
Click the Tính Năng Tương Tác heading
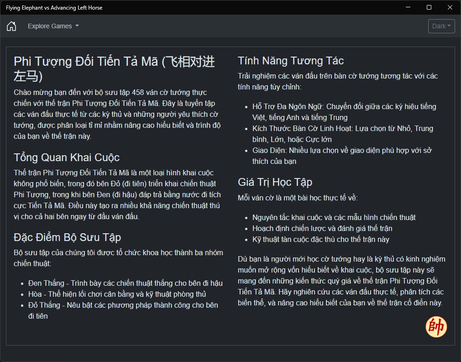click(x=290, y=61)
